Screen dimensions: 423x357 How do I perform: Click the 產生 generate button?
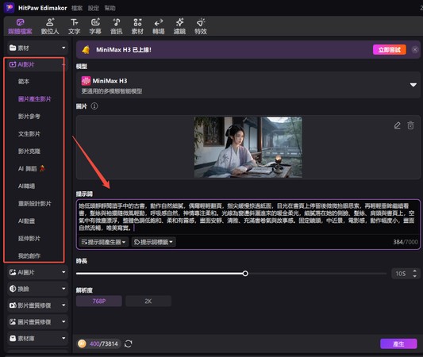coord(398,344)
